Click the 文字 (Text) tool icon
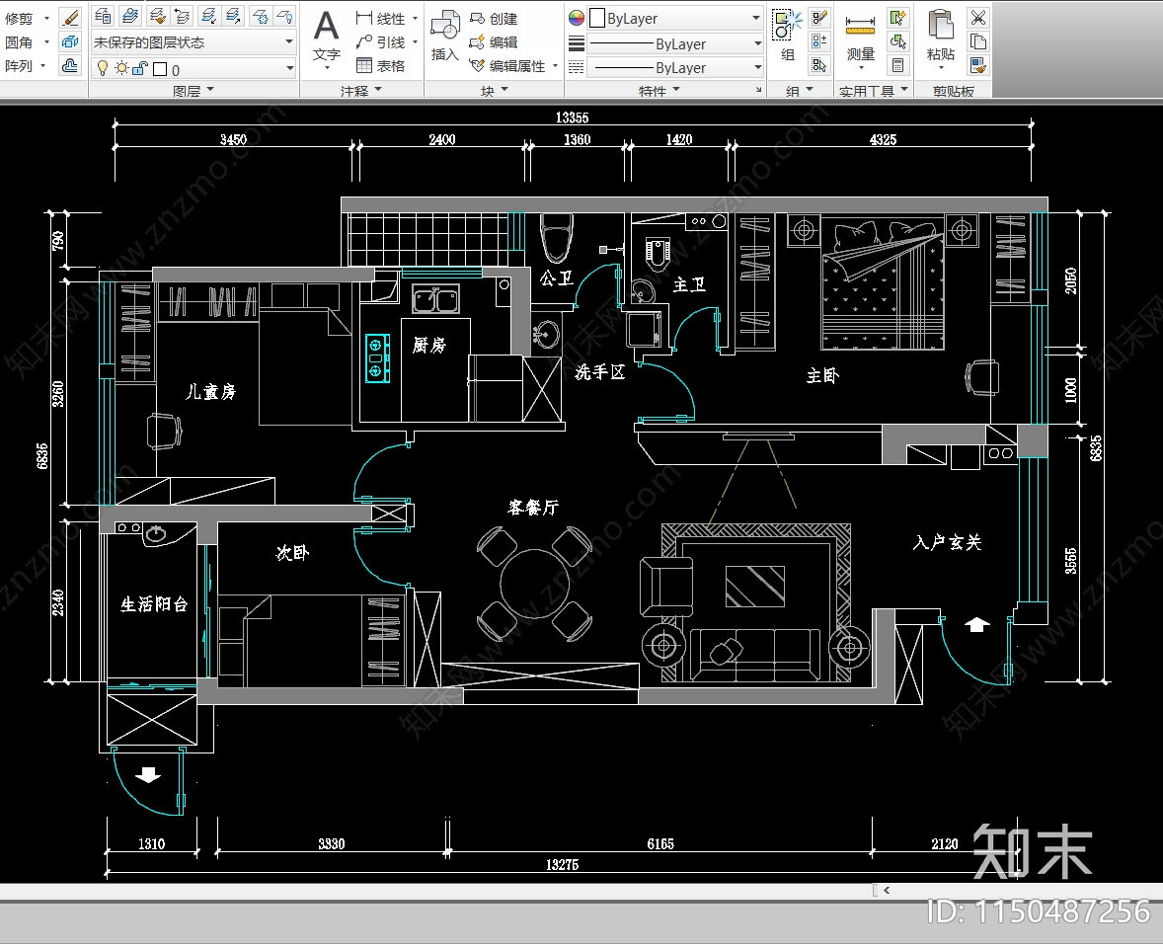The height and width of the screenshot is (950, 1163). pos(327,35)
